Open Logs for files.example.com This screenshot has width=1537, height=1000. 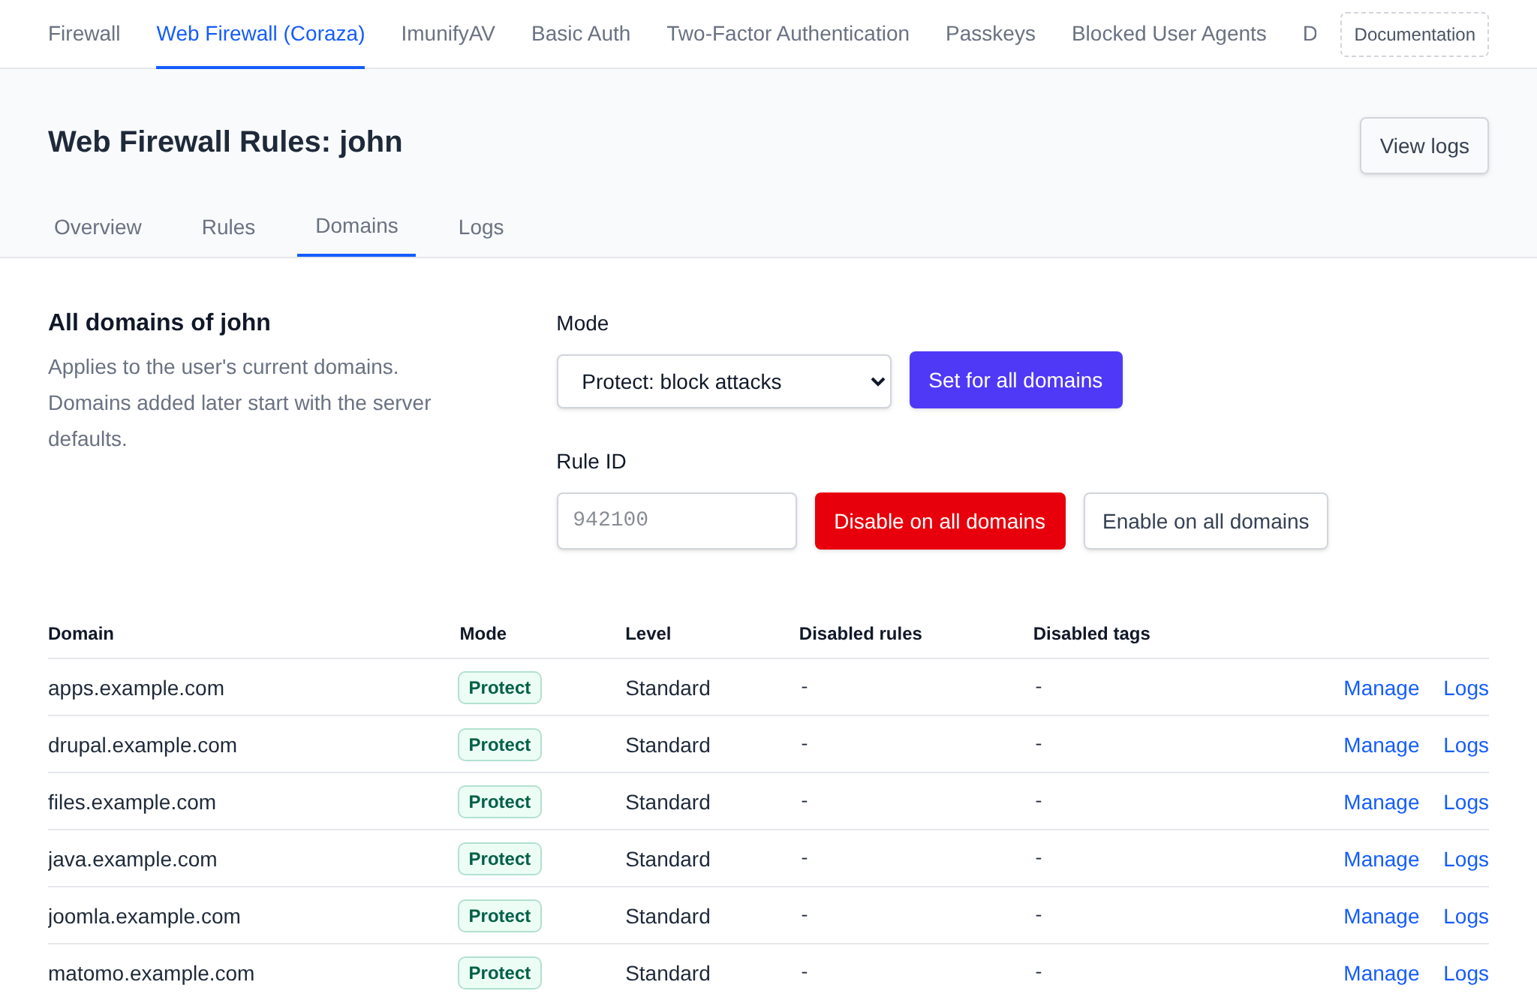pyautogui.click(x=1466, y=802)
